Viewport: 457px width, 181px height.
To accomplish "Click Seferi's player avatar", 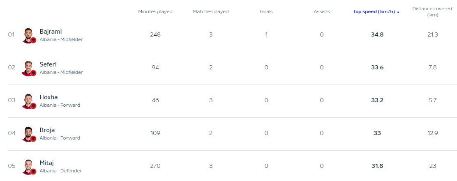I will [x=28, y=69].
